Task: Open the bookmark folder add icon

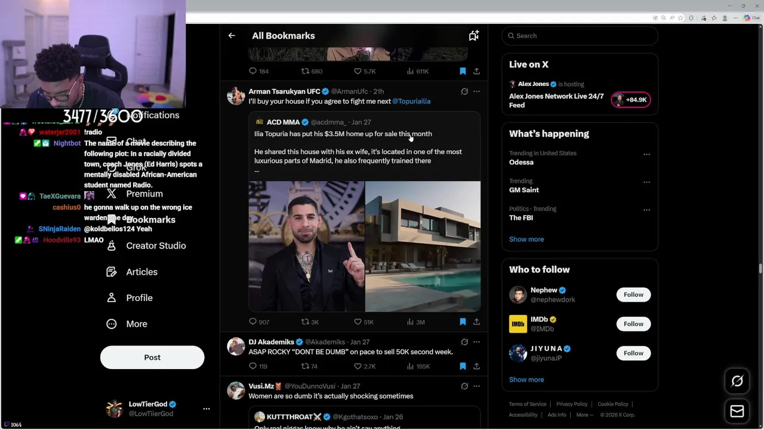Action: coord(474,36)
